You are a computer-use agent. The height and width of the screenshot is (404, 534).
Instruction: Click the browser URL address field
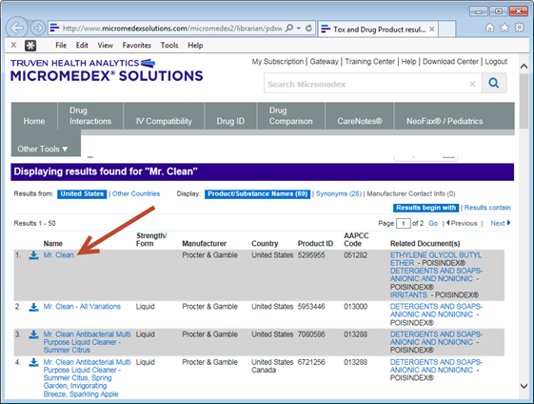tap(172, 29)
